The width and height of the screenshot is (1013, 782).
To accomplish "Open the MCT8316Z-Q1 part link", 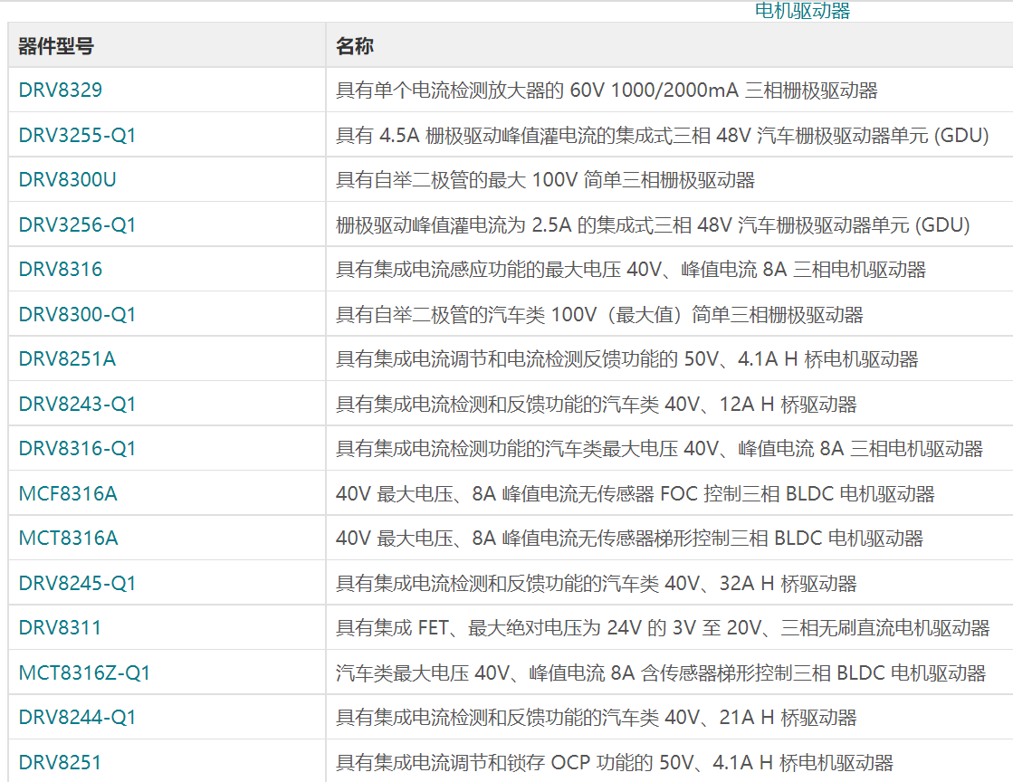I will click(x=84, y=673).
